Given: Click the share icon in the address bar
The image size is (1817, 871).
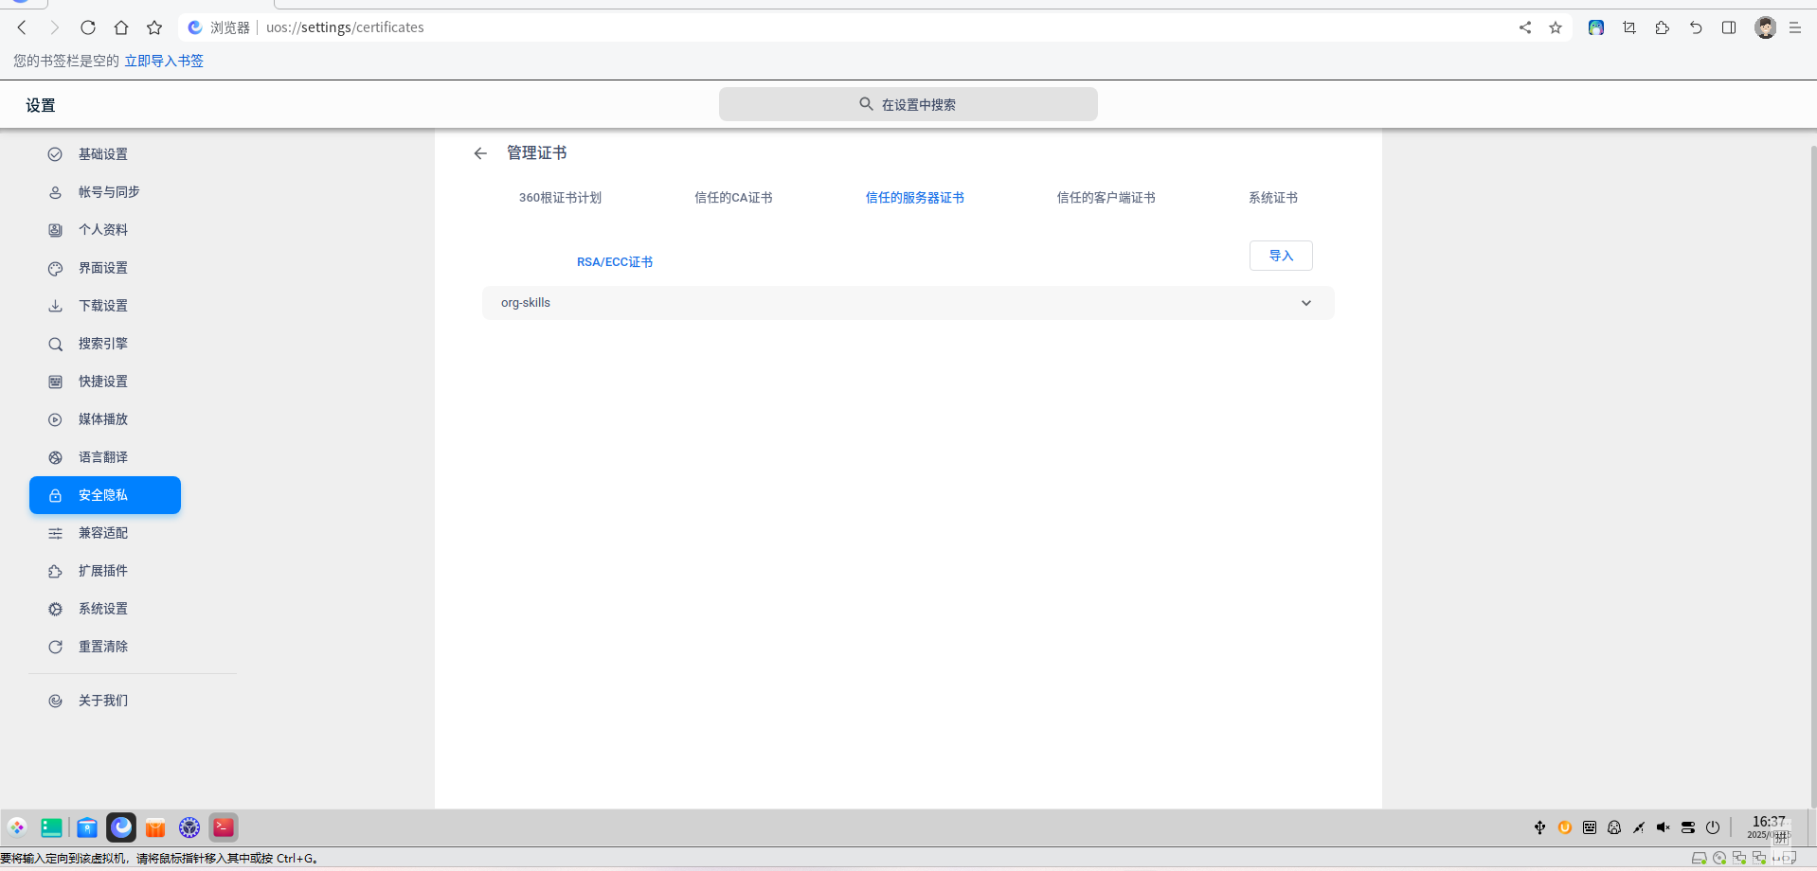Looking at the screenshot, I should tap(1524, 27).
